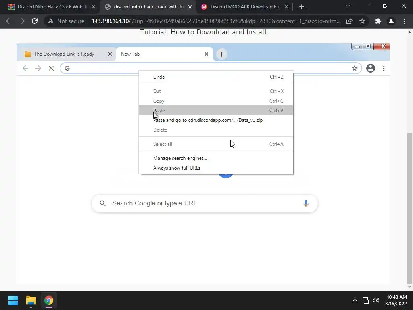Click the inner bookmark star icon
The height and width of the screenshot is (310, 413).
355,68
